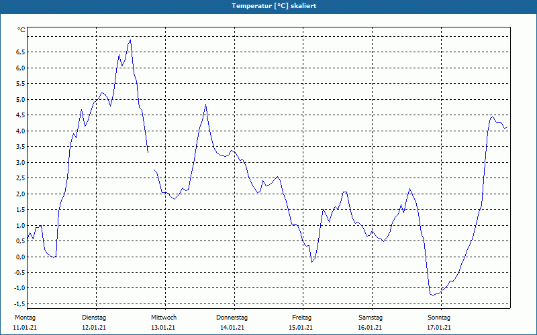Select the Montag day label

point(25,318)
